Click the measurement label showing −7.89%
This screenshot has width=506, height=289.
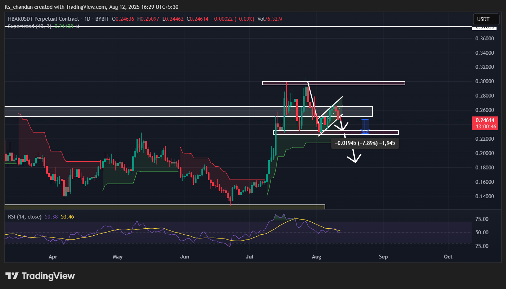pyautogui.click(x=365, y=143)
